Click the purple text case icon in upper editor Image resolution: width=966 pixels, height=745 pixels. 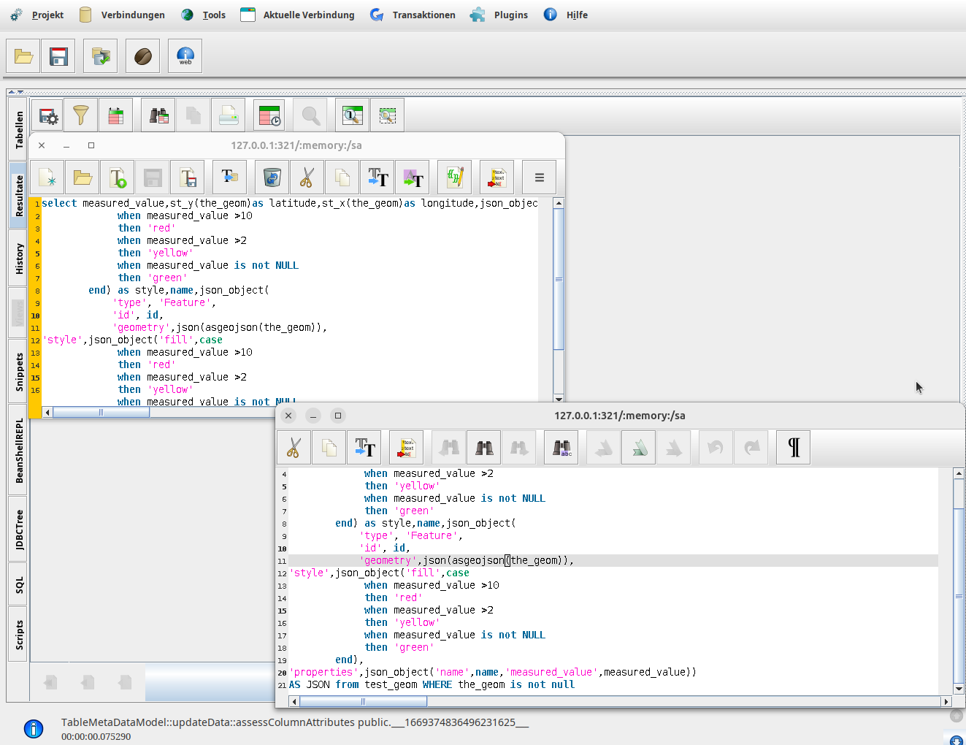coord(412,177)
